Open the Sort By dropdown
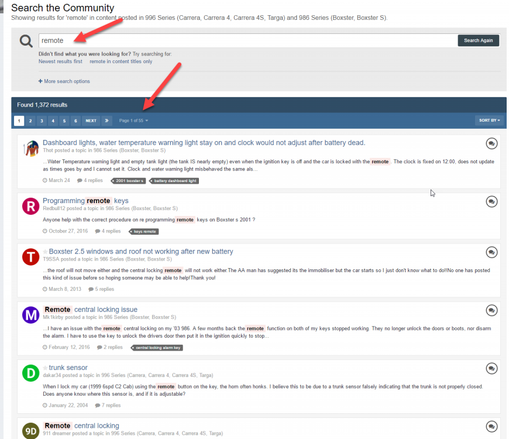This screenshot has height=439, width=509. click(490, 121)
